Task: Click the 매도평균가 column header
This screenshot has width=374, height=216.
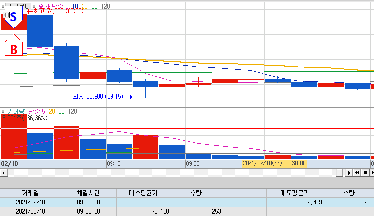Action: click(295, 193)
